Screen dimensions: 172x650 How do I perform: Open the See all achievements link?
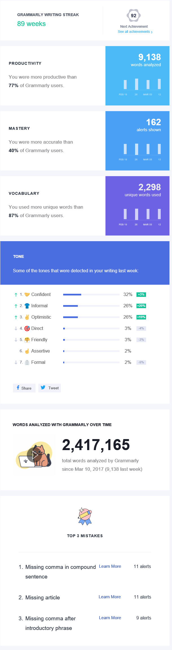tap(135, 32)
